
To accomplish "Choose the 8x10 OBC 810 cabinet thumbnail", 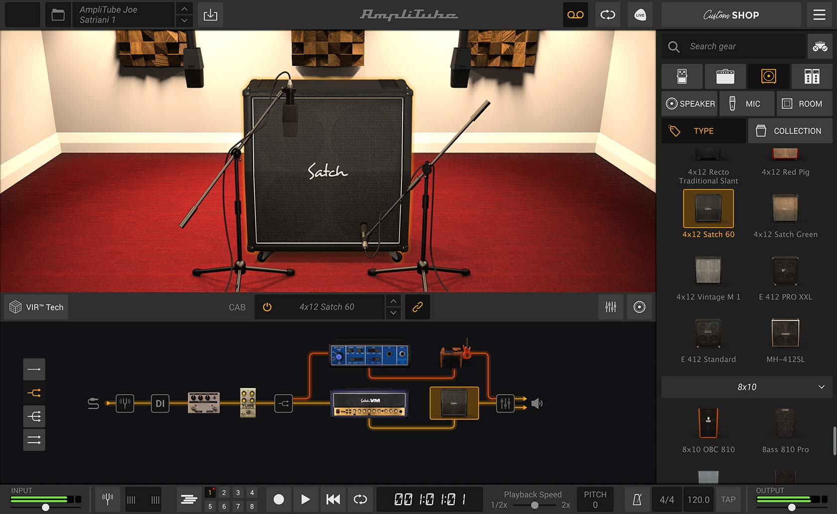I will (708, 423).
